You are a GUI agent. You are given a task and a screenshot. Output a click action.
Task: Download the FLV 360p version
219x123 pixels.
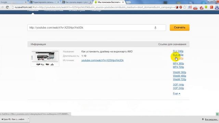point(178,55)
